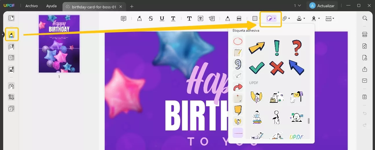Screen dimensions: 375x150
Task: Open the Ayuda menu
Action: pos(52,6)
